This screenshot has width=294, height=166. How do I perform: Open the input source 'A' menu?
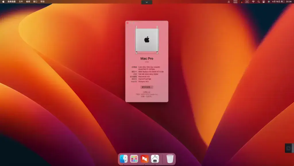click(247, 2)
